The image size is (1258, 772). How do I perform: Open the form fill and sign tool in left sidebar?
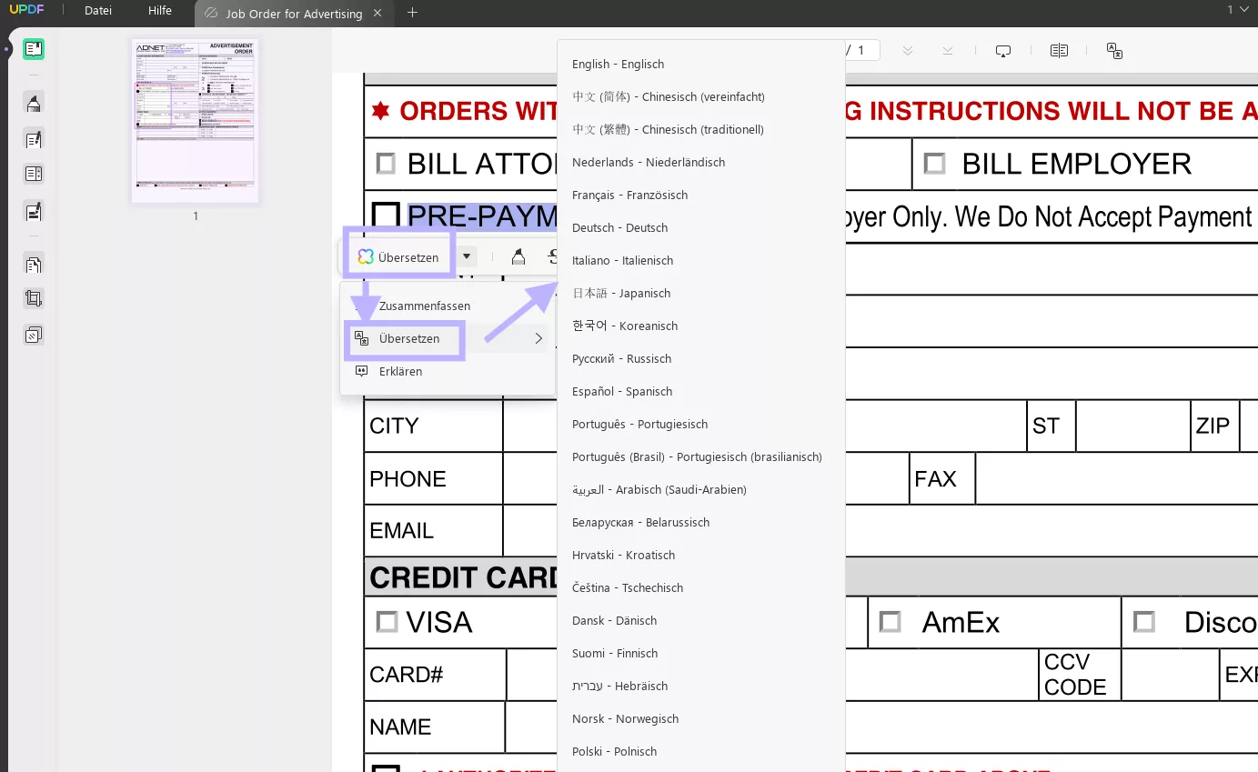point(34,212)
